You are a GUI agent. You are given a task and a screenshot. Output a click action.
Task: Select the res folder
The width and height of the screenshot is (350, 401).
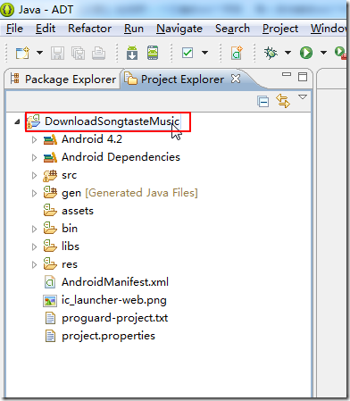click(x=70, y=264)
